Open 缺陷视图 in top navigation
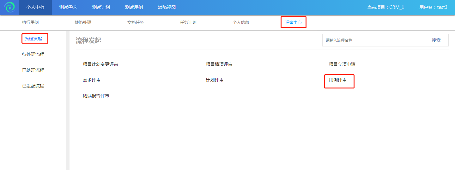The width and height of the screenshot is (455, 170). click(167, 7)
